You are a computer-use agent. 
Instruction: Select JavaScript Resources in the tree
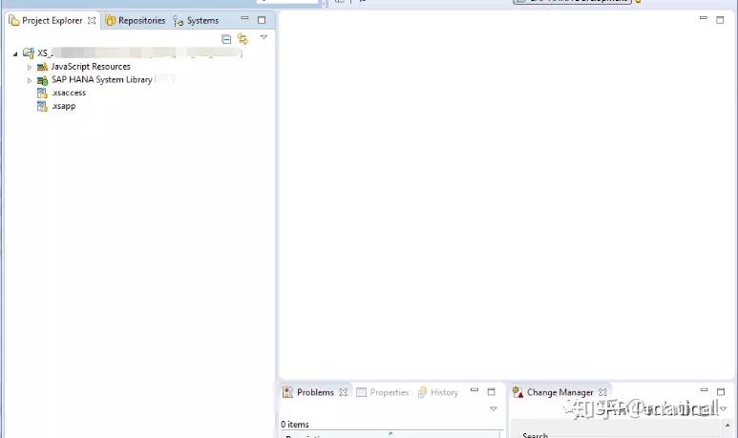[x=91, y=67]
